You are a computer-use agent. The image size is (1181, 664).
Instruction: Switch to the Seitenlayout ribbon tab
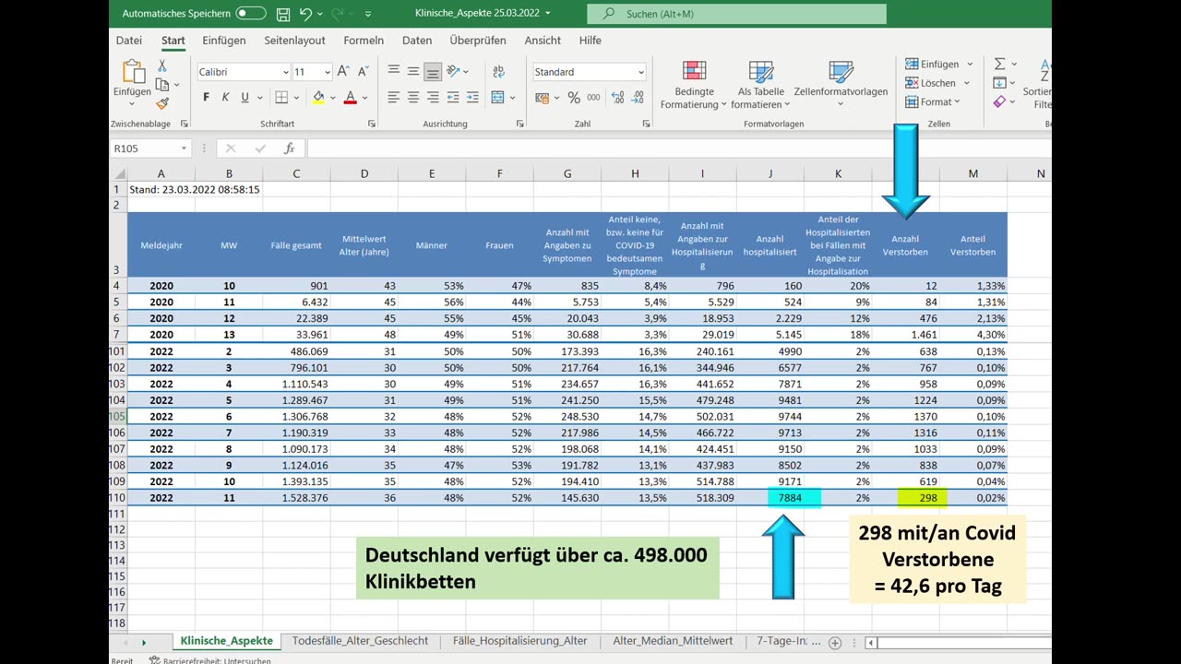point(294,41)
